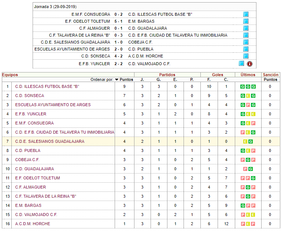Viewport: 281px width, 231px height.
Task: Click red info icon on Yuncler-Valmojado match
Action: point(249,64)
